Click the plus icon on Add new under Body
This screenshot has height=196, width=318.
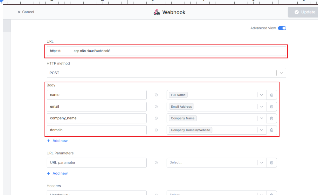pos(48,141)
